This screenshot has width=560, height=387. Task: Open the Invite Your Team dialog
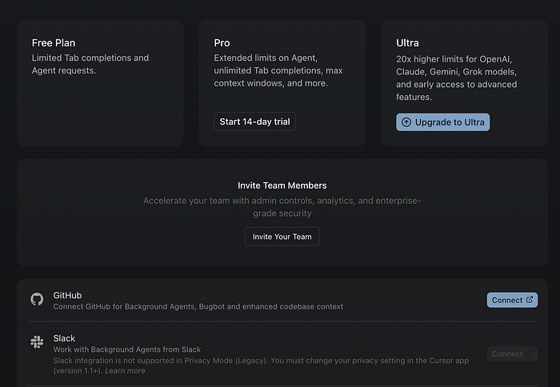(282, 237)
